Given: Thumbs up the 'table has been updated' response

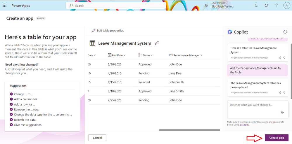Looking at the screenshot, I should tap(280, 92).
